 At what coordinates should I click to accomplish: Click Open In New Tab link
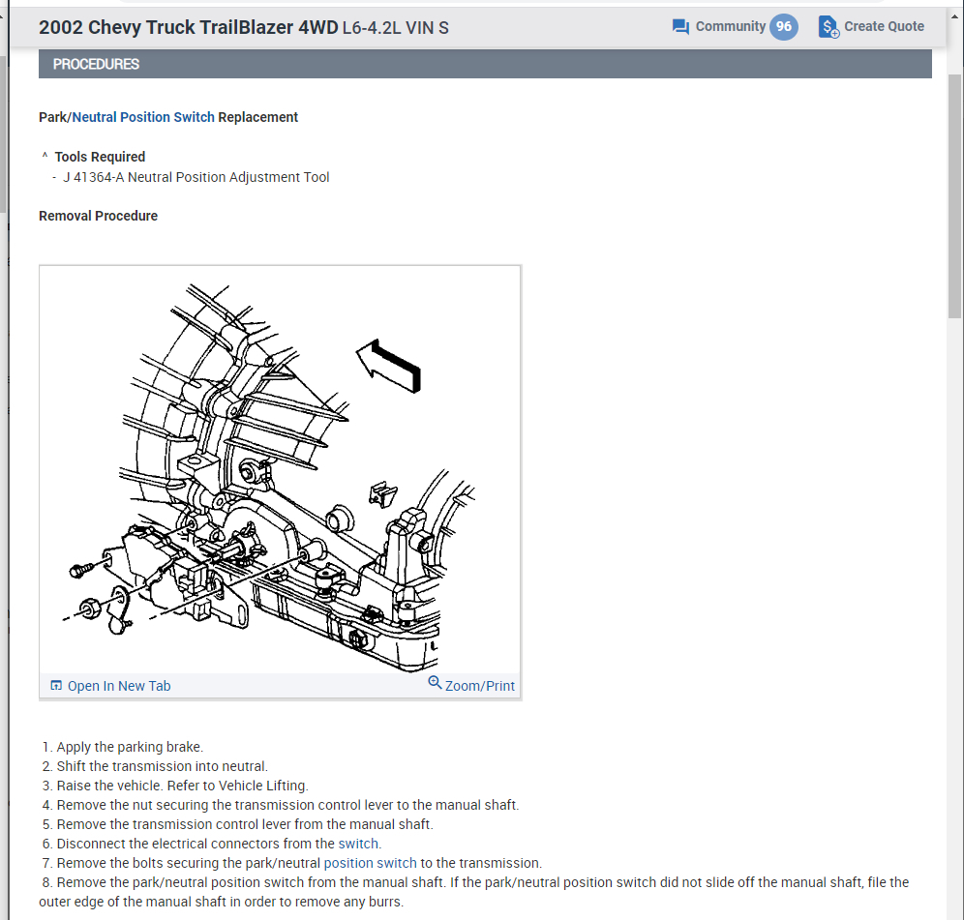coord(119,686)
